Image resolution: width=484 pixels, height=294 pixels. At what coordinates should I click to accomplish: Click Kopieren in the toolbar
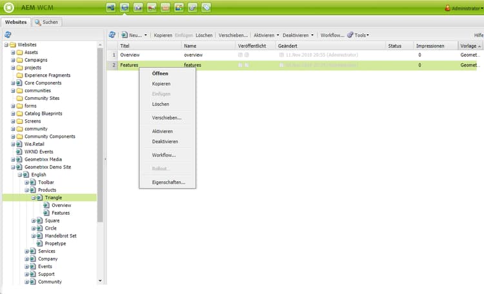point(163,35)
